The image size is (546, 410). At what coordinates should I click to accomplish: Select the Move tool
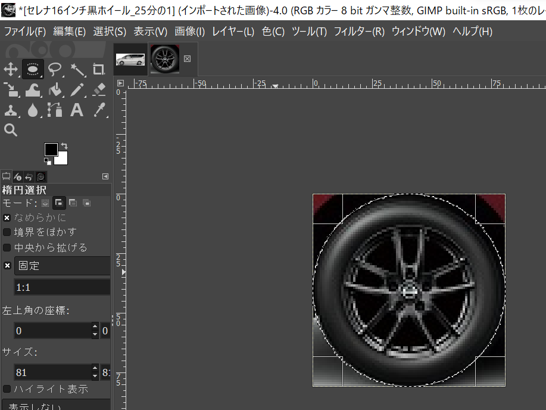(11, 70)
